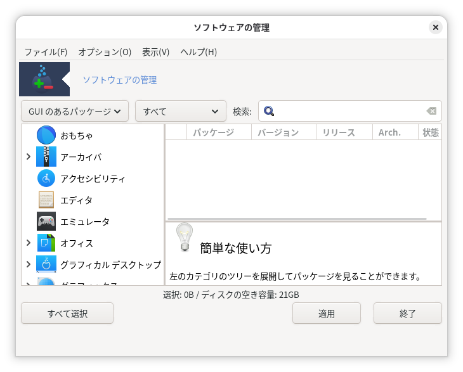
Task: Click the package list horizontal scrollbar
Action: pos(297,219)
